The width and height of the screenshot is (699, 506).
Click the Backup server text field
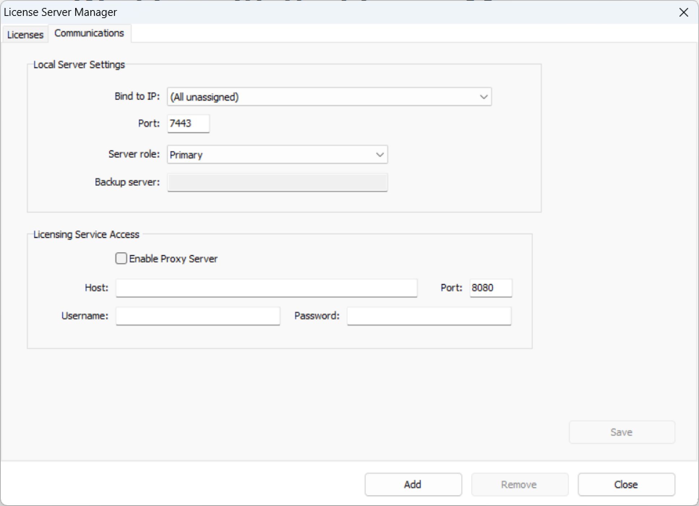[277, 182]
